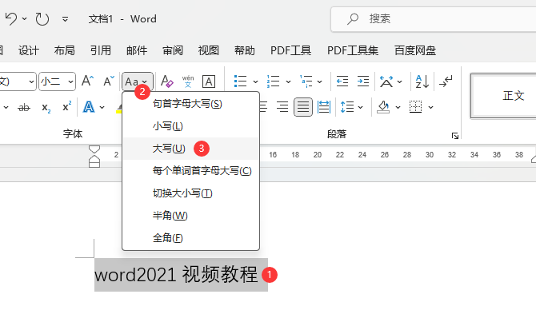This screenshot has width=536, height=318.
Task: Click the Character Border icon
Action: point(209,81)
